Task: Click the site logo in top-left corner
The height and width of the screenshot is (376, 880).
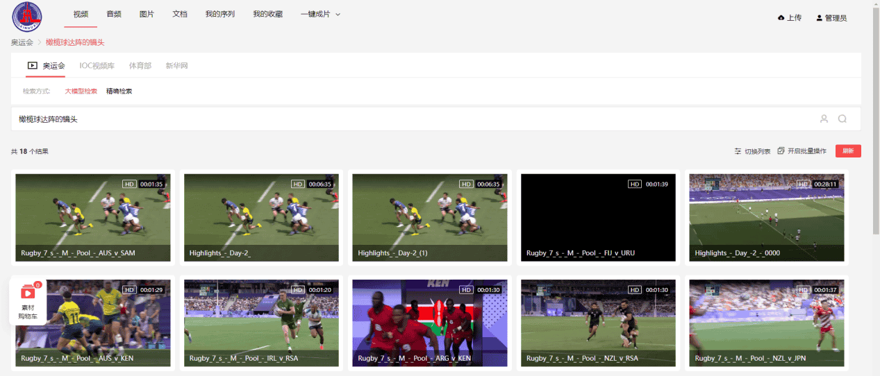Action: [26, 17]
